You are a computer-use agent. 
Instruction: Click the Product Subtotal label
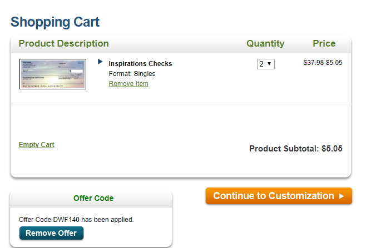(x=284, y=149)
